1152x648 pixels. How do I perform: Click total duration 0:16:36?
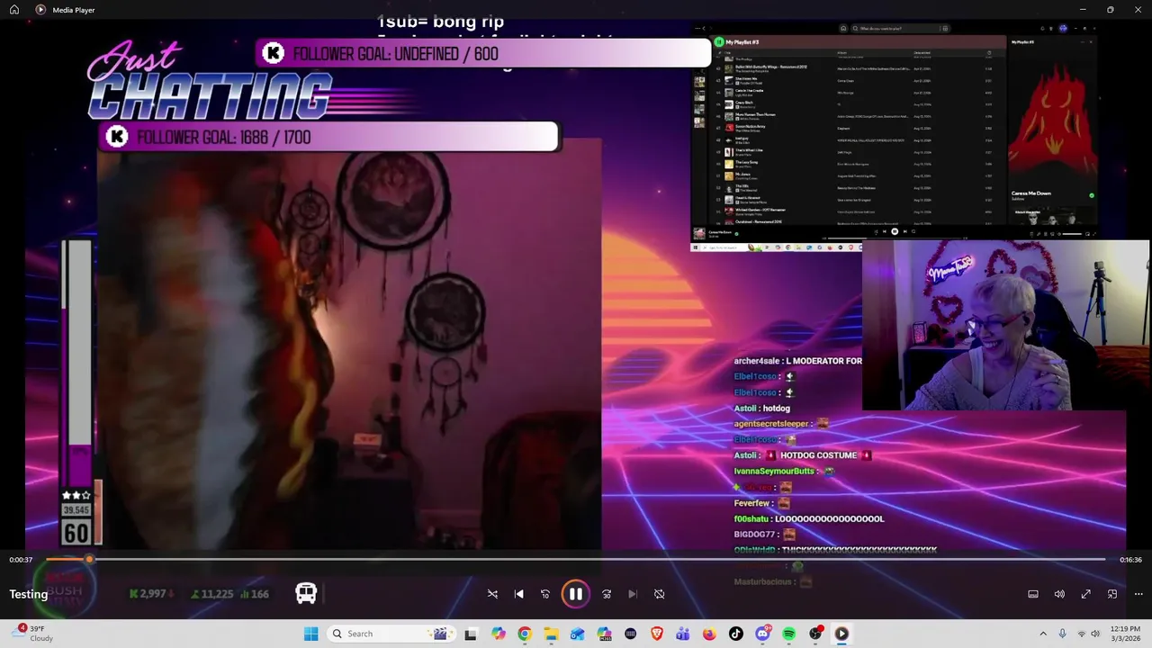(x=1130, y=560)
